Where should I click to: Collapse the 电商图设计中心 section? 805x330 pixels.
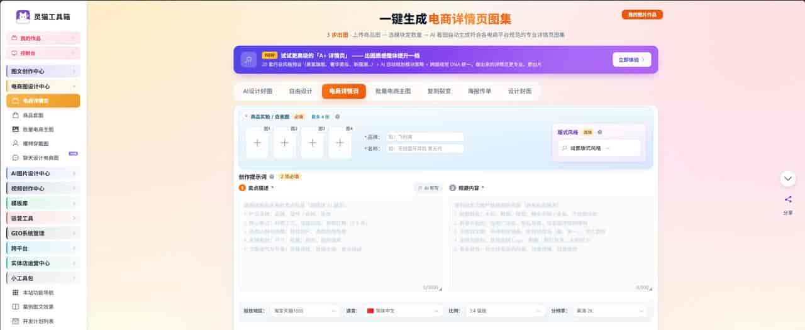pyautogui.click(x=43, y=86)
